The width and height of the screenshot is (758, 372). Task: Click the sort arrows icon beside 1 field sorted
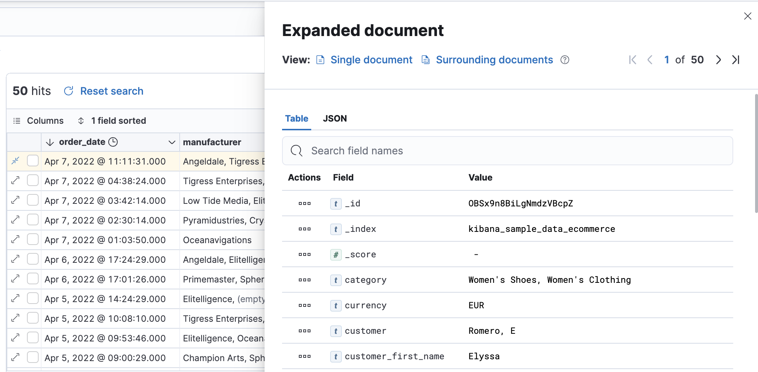(81, 120)
